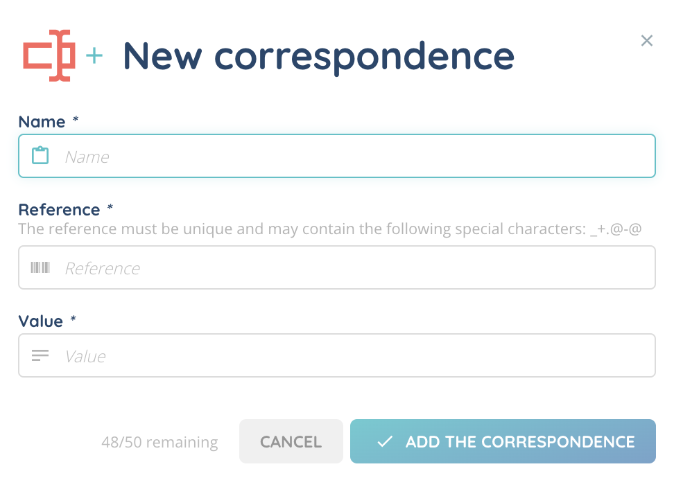The height and width of the screenshot is (496, 674).
Task: Click the teal plus icon beside logo
Action: (x=94, y=56)
